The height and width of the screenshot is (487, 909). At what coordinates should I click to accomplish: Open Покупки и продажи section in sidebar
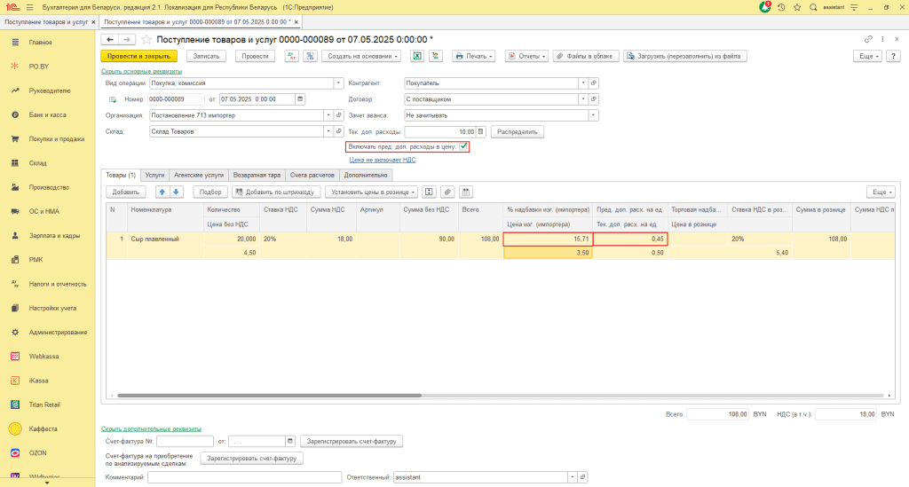[x=48, y=139]
